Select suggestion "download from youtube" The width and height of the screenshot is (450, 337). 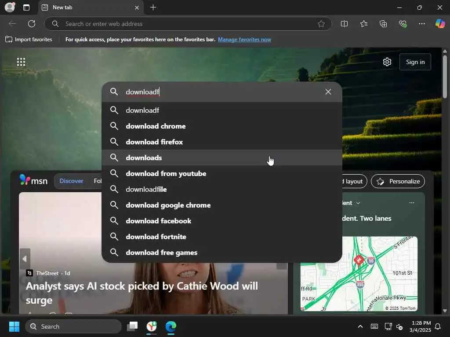222,173
